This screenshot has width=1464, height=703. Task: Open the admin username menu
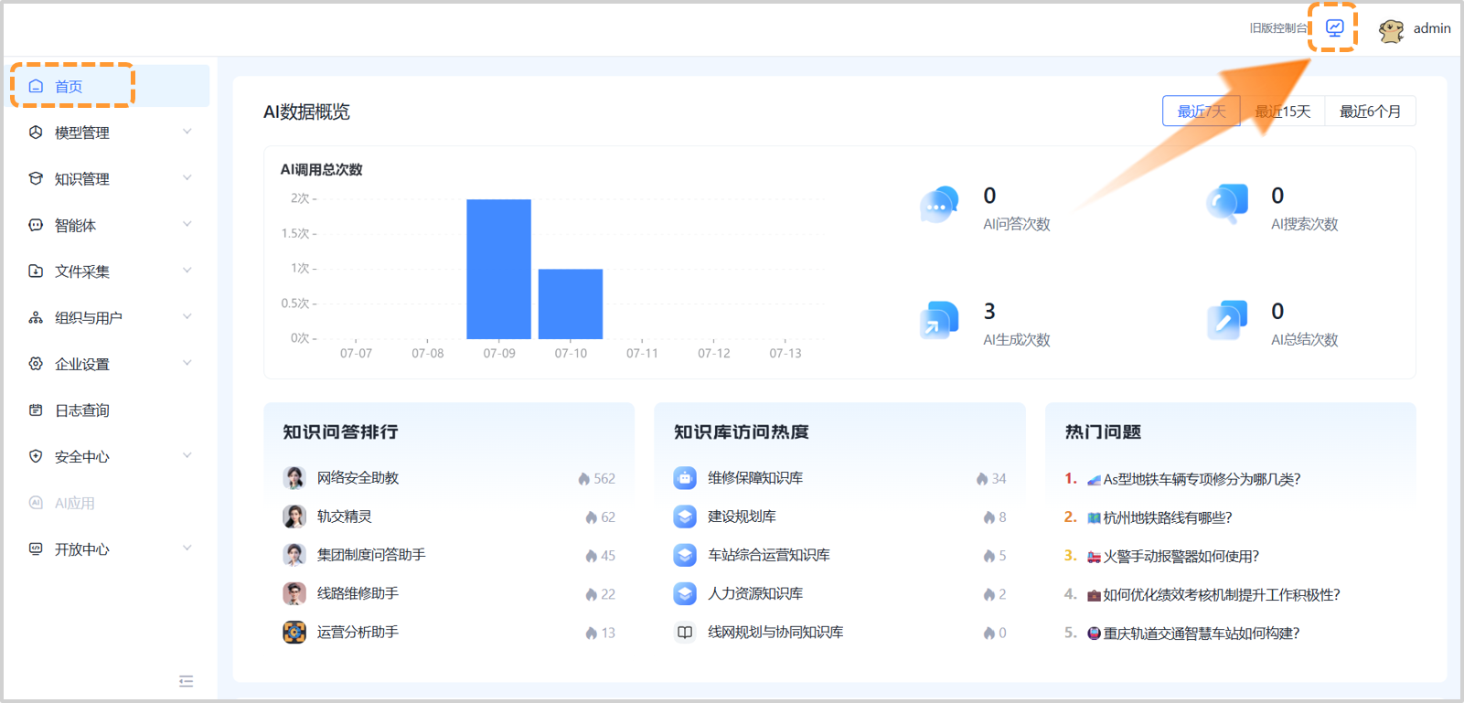pos(1432,28)
